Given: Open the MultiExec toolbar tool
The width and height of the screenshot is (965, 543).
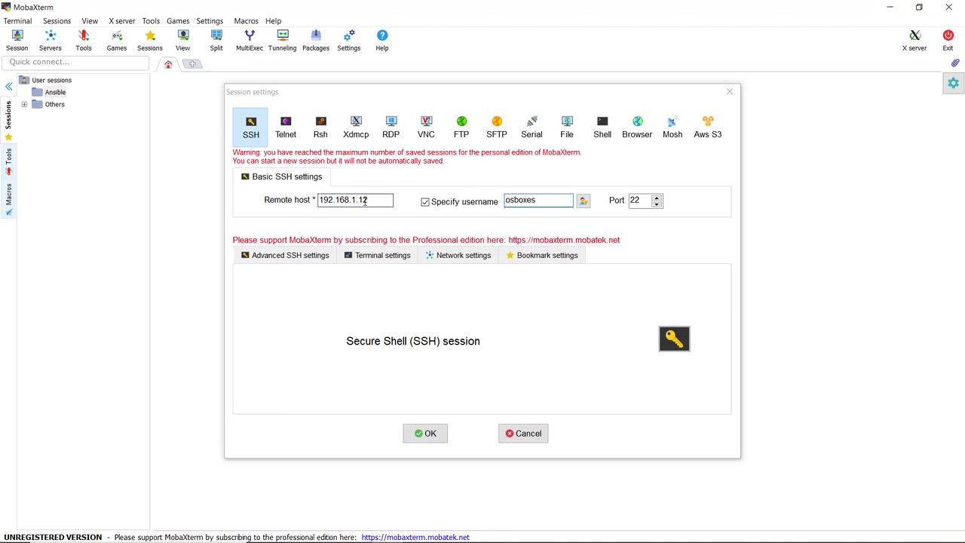Looking at the screenshot, I should click(250, 40).
